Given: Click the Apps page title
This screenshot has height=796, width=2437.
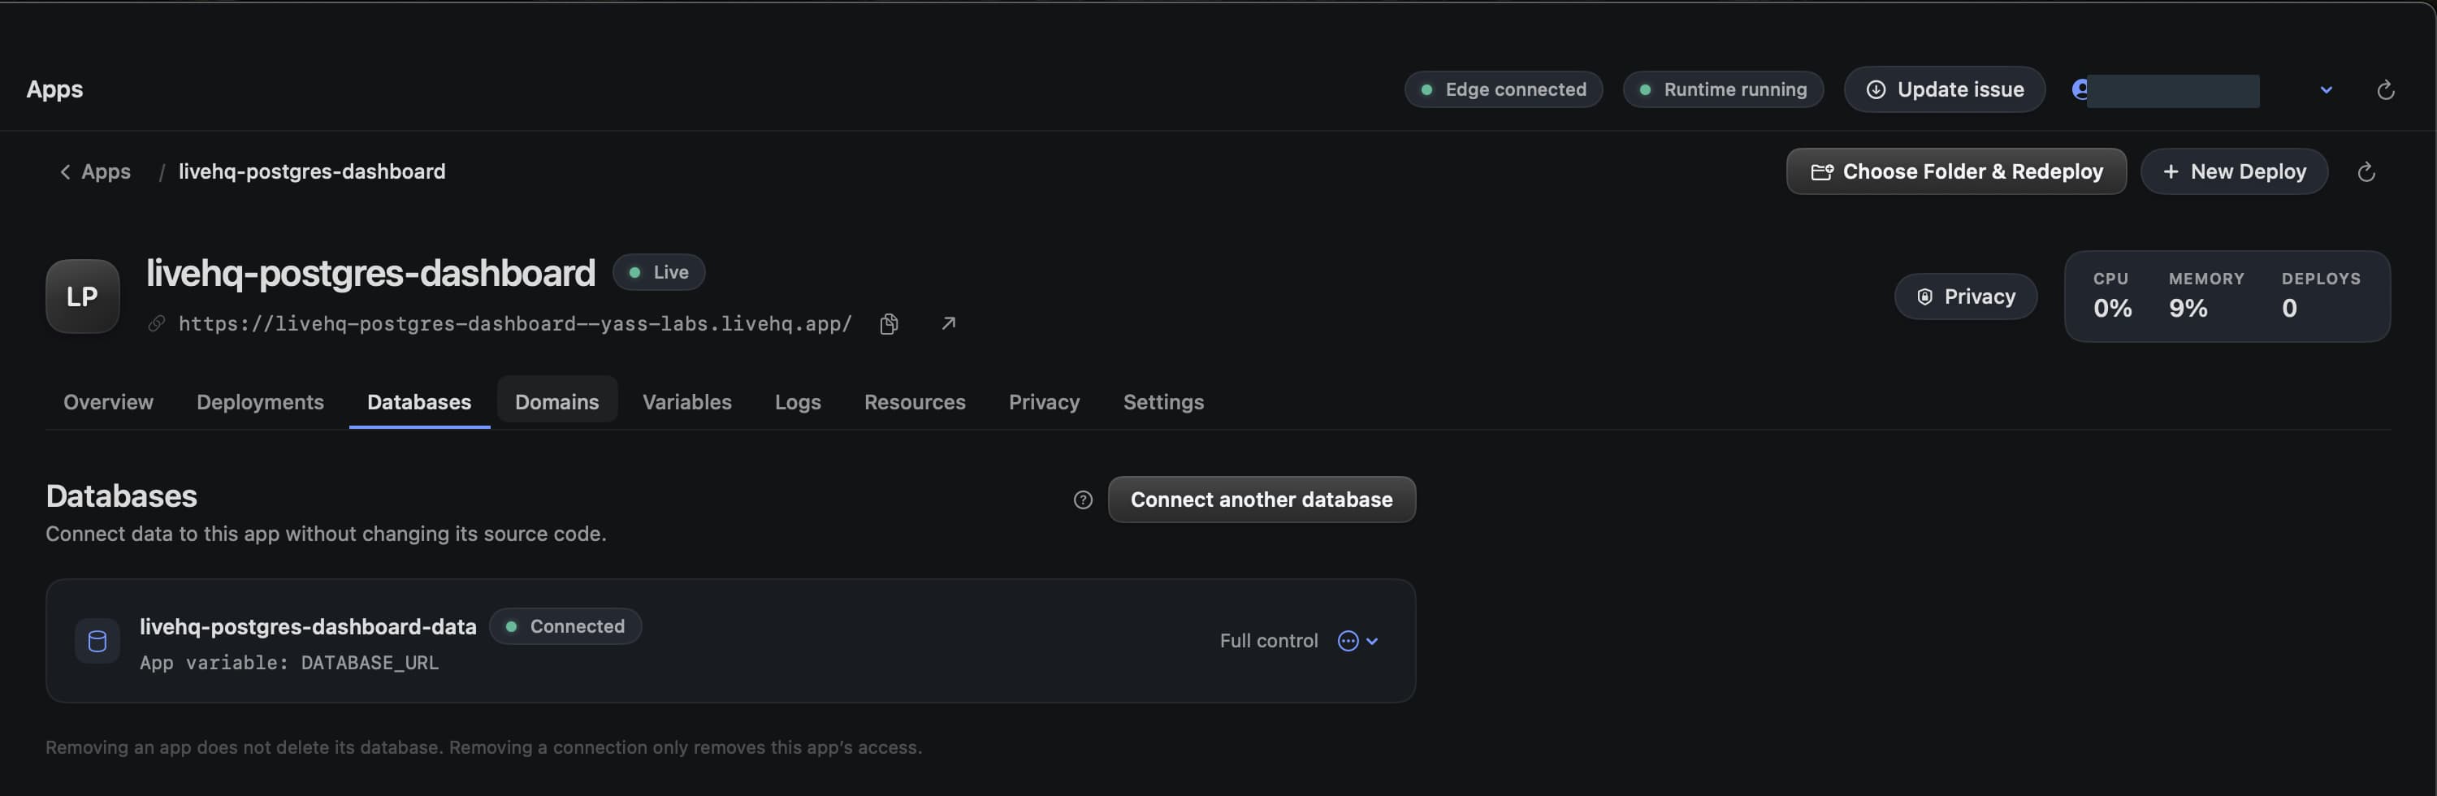Looking at the screenshot, I should 55,90.
